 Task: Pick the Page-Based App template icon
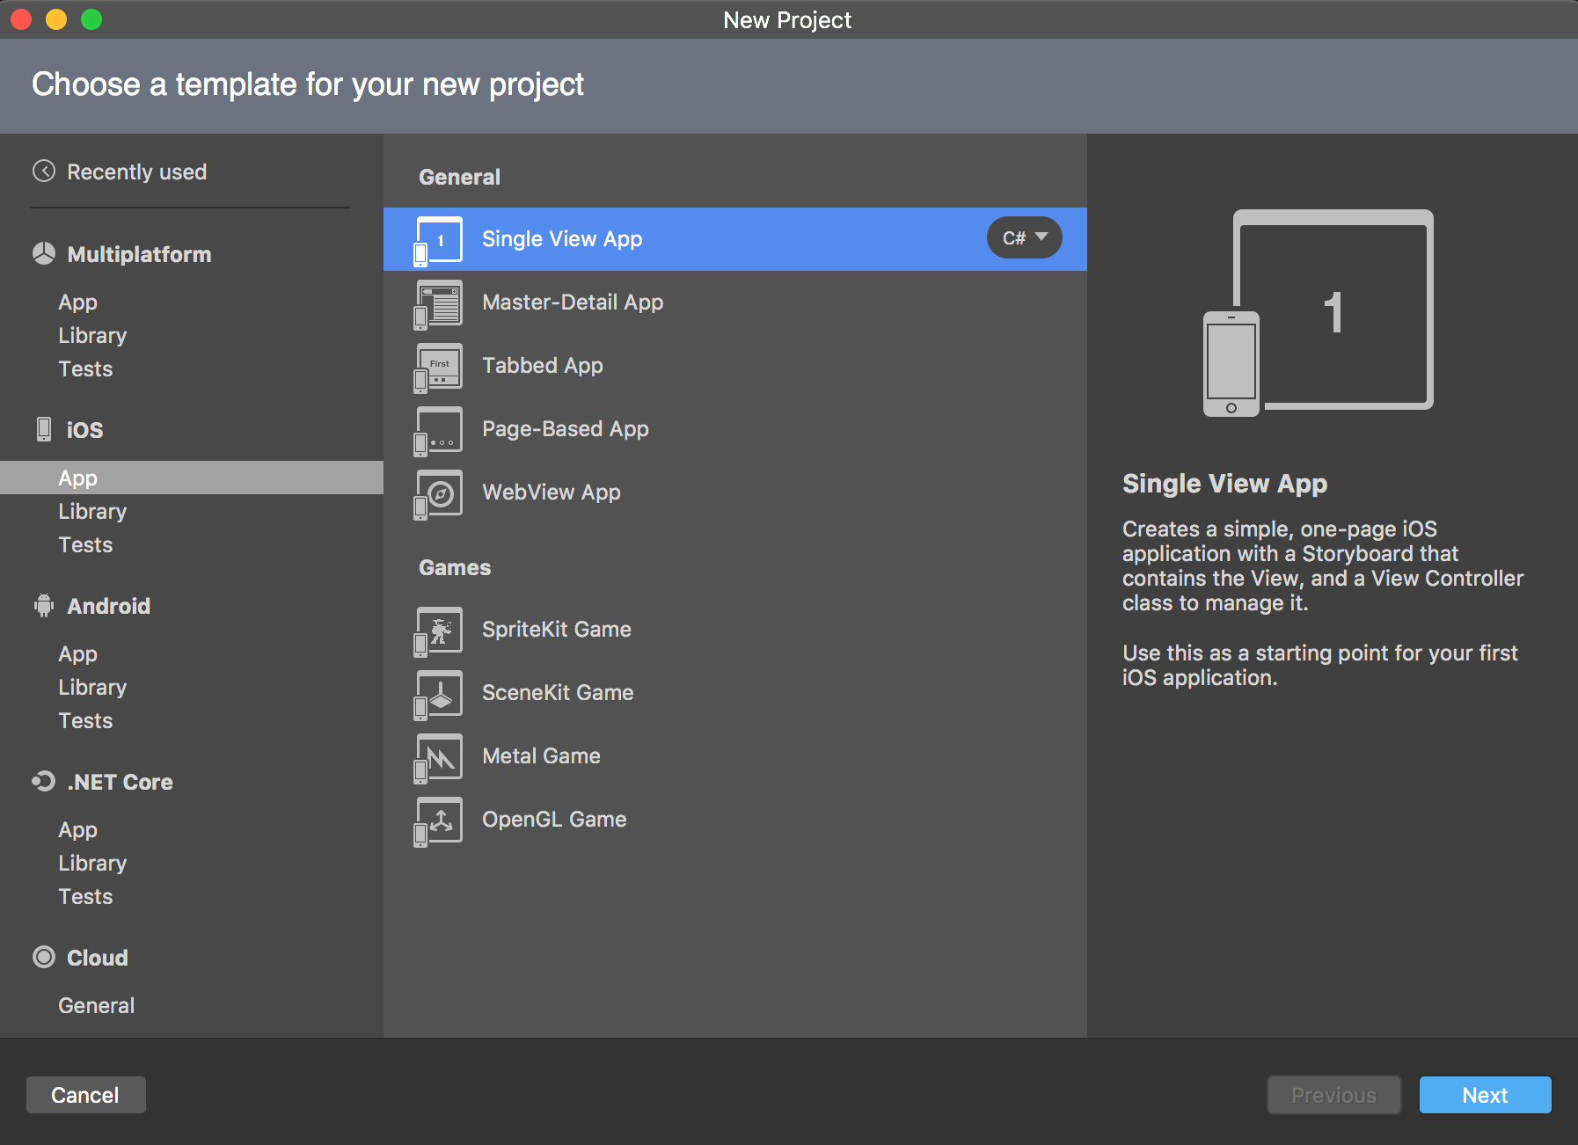438,430
